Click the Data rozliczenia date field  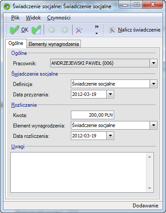coord(89,136)
